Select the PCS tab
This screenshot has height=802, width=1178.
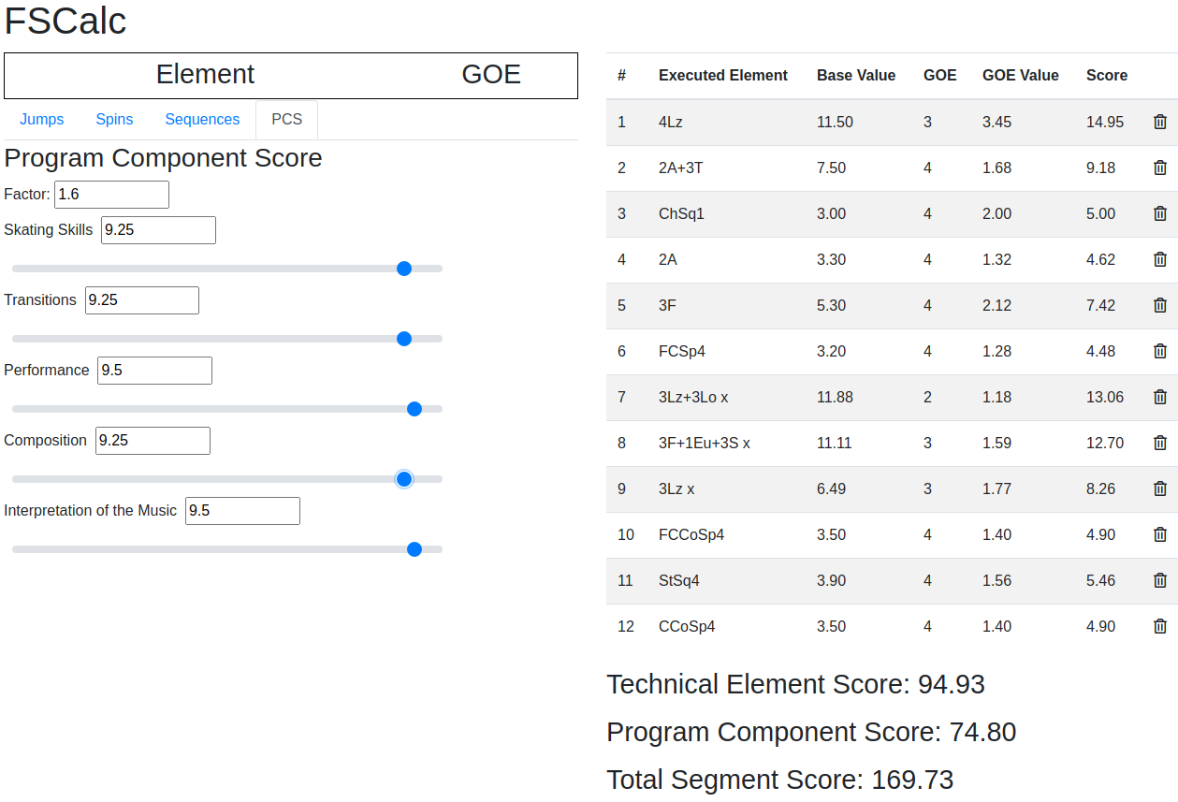pos(286,120)
